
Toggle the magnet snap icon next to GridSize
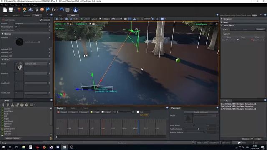[x=71, y=24]
